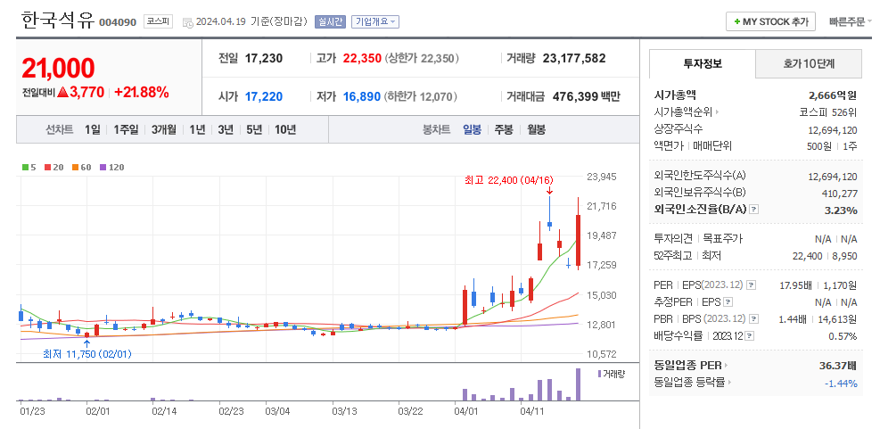
Task: Select the 5년 line chart period
Action: [x=254, y=129]
